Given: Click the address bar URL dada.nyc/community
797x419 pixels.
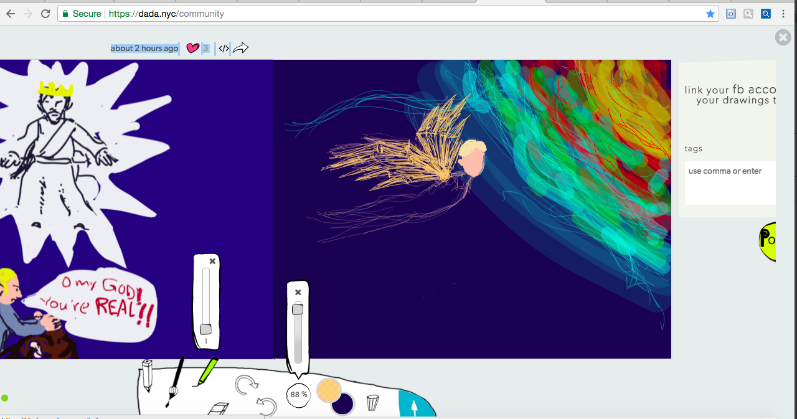Looking at the screenshot, I should coord(166,14).
